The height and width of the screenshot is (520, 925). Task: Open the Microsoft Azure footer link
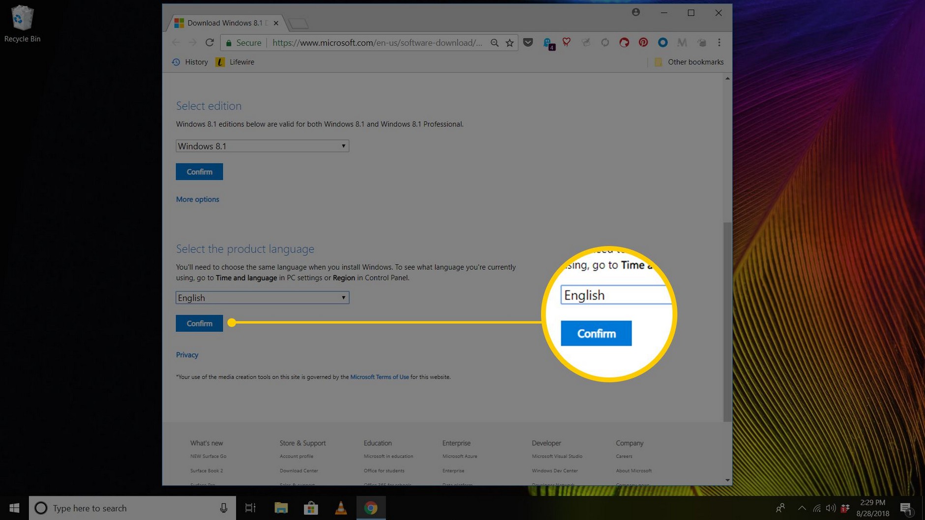point(459,456)
